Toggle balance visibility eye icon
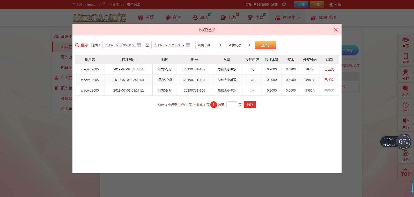The image size is (414, 197). coord(284,4)
